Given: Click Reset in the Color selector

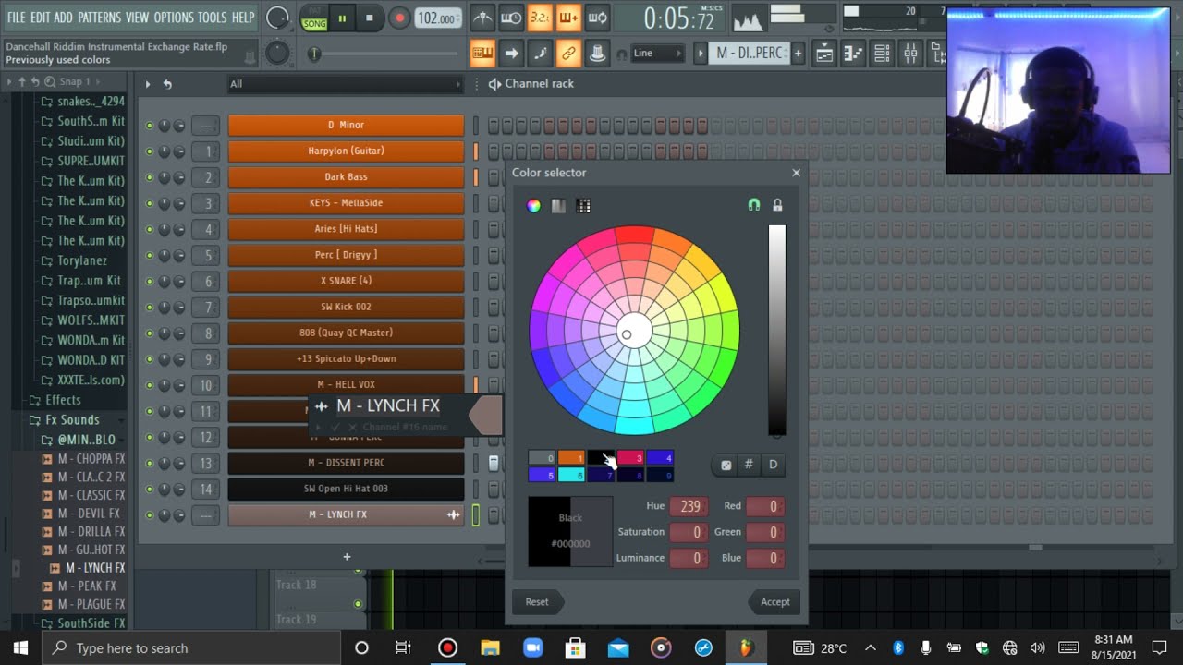Looking at the screenshot, I should [537, 601].
